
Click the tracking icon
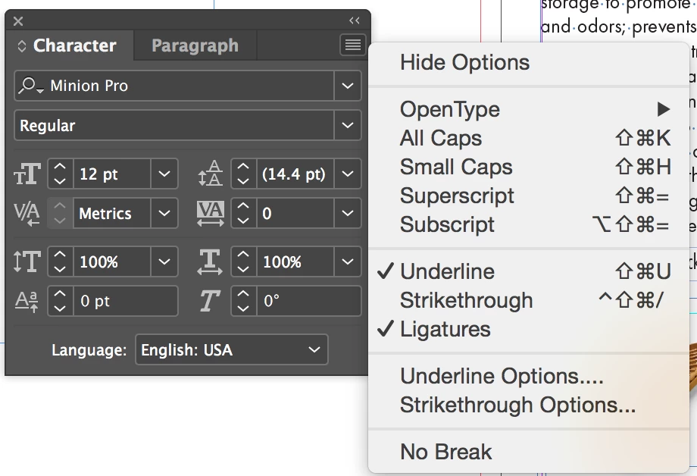[211, 214]
